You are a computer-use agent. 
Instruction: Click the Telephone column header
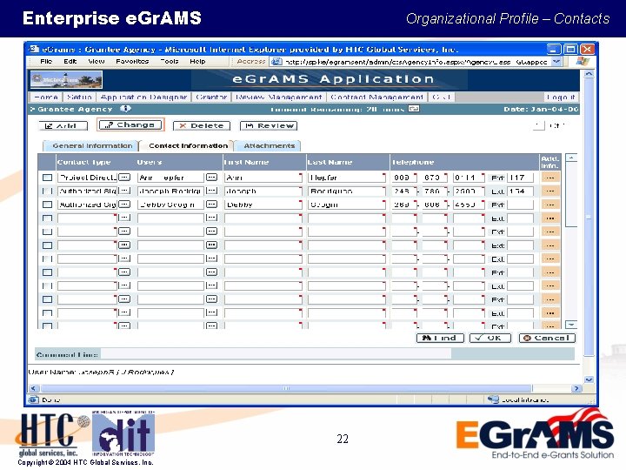click(413, 162)
